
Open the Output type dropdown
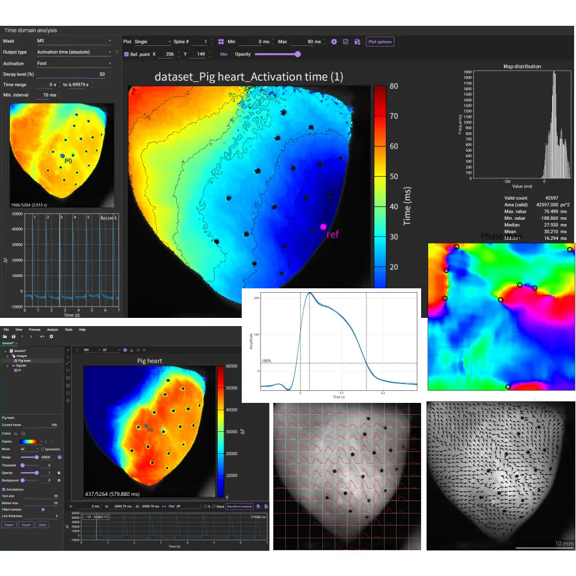click(x=74, y=52)
